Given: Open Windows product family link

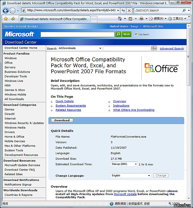Looking at the screenshot, I should click(11, 58).
